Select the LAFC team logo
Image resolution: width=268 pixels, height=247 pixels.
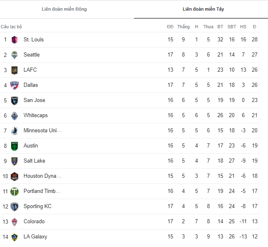(x=15, y=70)
